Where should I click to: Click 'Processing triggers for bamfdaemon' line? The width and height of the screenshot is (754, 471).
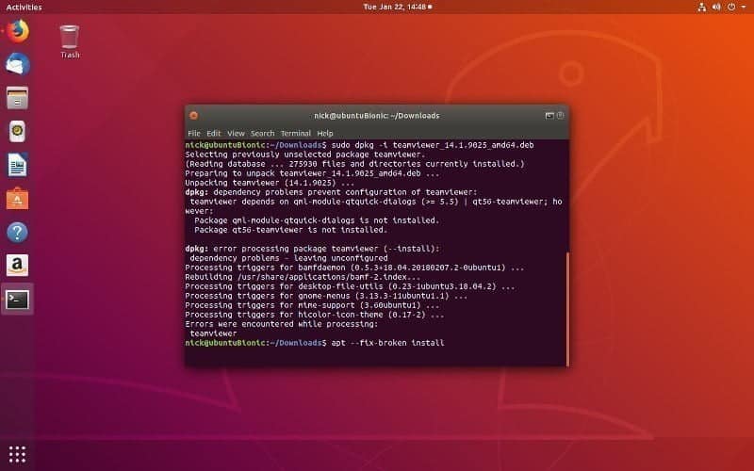354,268
